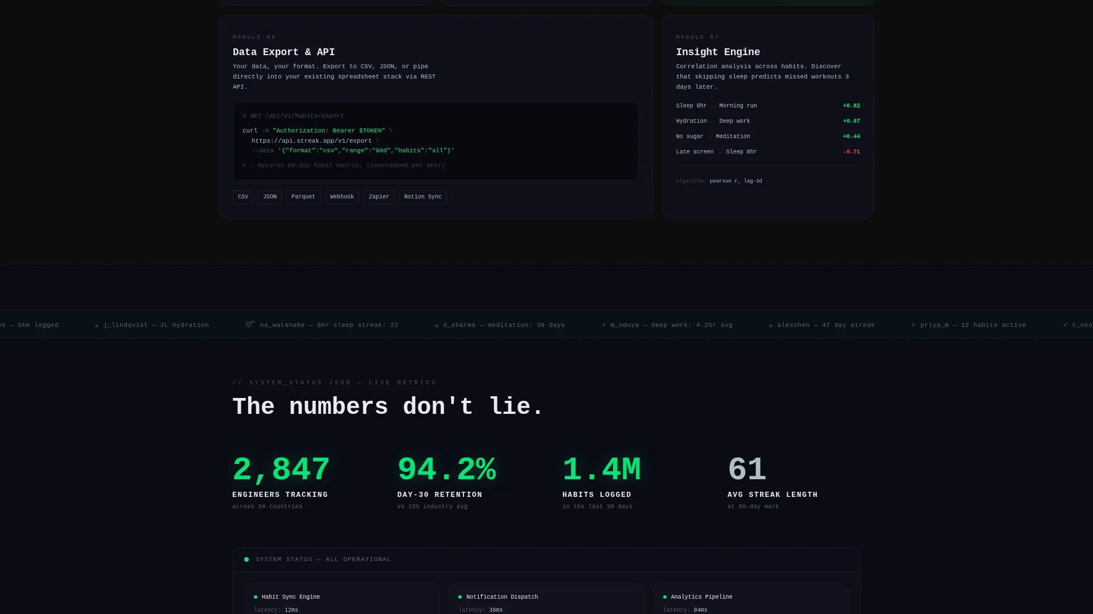Viewport: 1093px width, 614px height.
Task: Click the Notion Sync tag
Action: 423,197
